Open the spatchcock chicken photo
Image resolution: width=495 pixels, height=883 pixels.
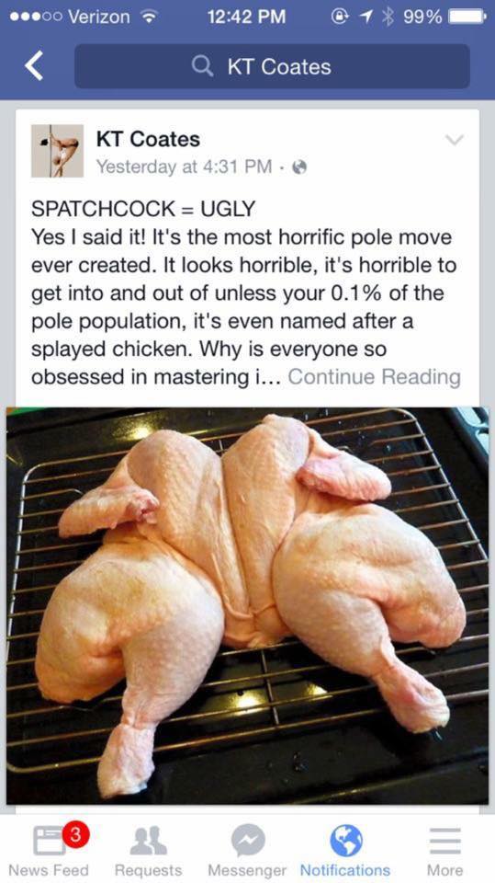[x=248, y=605]
